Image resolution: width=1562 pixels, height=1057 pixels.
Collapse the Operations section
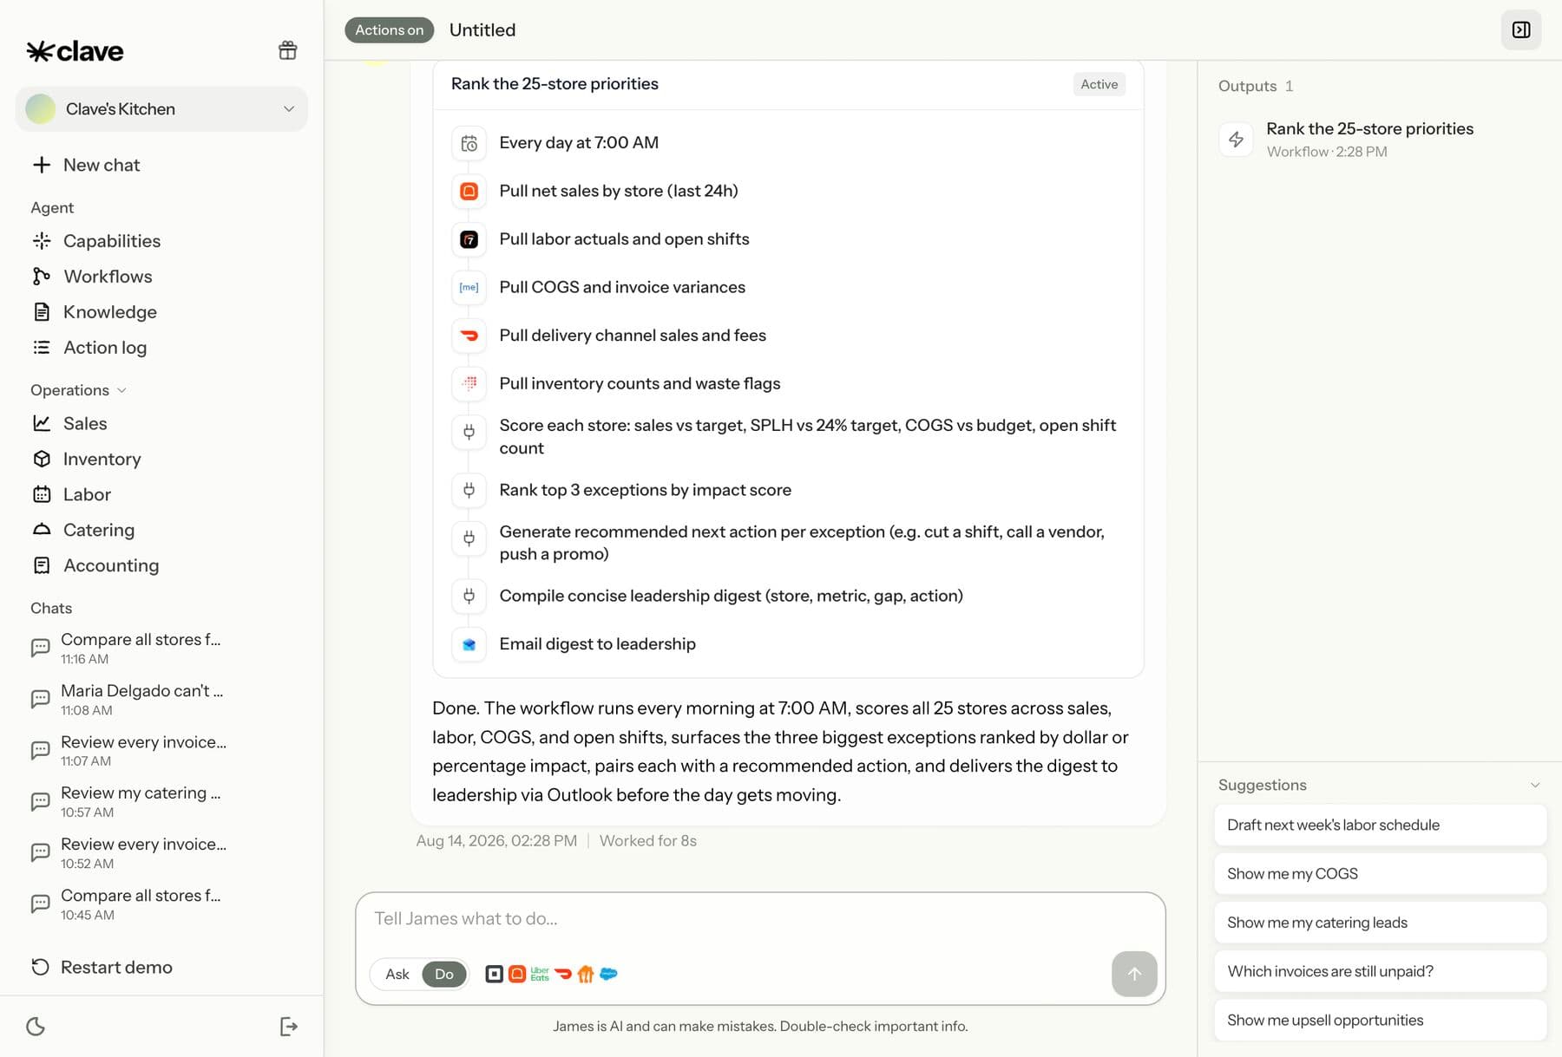[78, 390]
